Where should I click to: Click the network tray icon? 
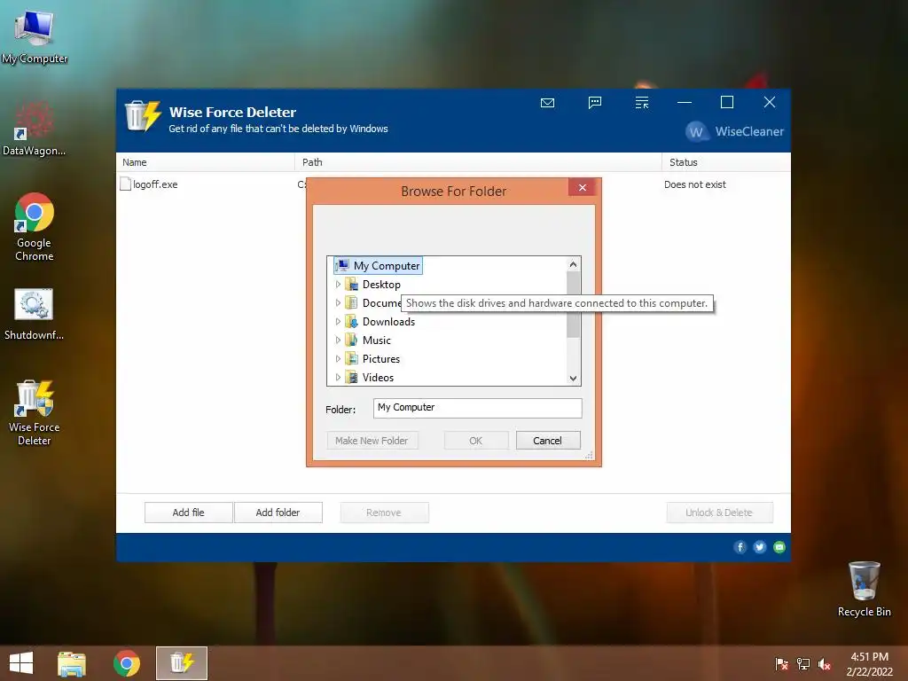(x=803, y=664)
